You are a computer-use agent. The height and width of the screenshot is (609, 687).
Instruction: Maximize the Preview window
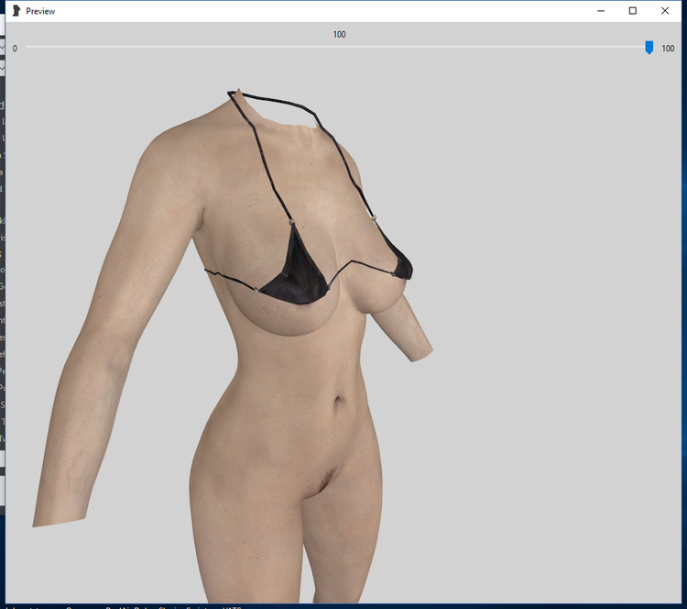[x=633, y=11]
